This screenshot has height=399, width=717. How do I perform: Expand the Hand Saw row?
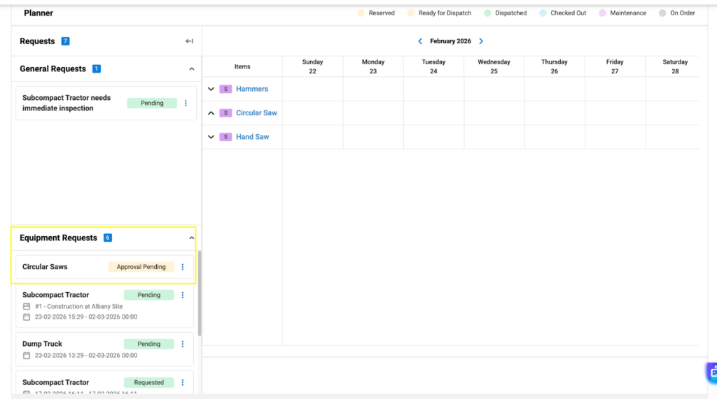click(211, 137)
